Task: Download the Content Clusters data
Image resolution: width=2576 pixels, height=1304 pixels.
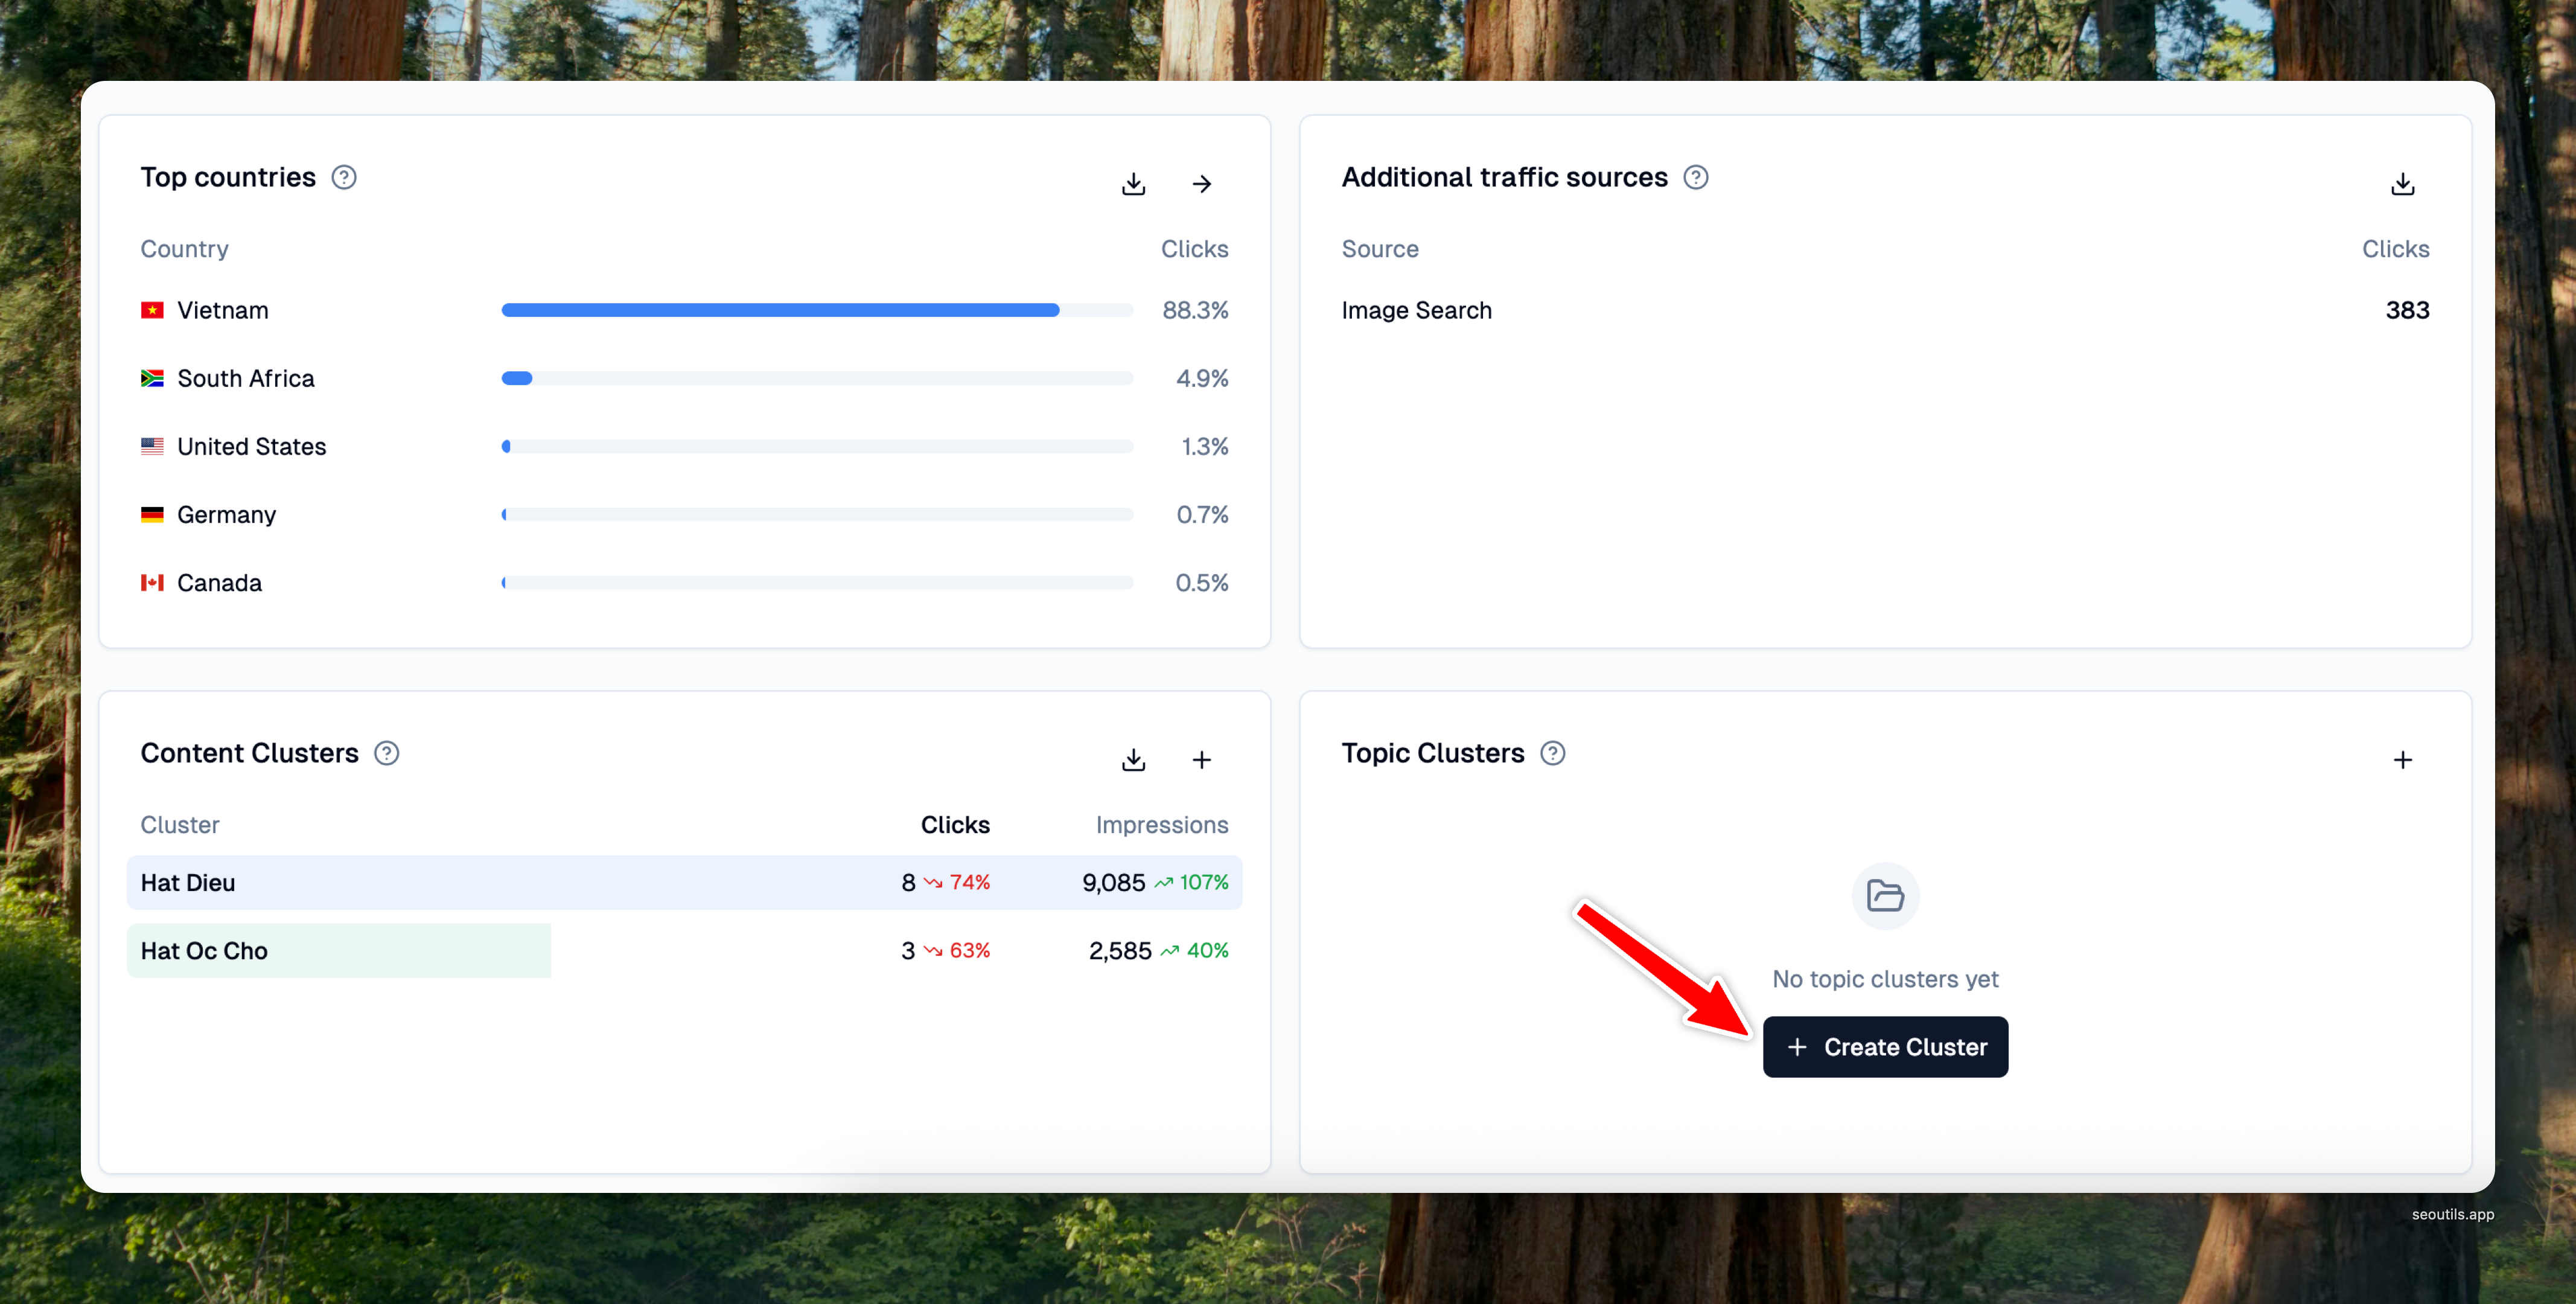Action: (1133, 760)
